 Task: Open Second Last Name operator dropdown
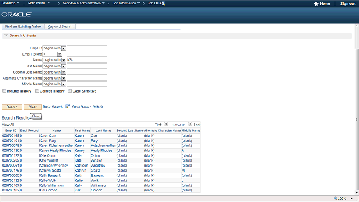(63, 72)
